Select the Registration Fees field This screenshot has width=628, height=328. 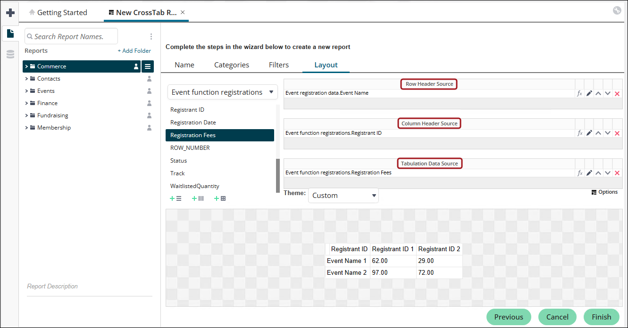click(x=220, y=135)
